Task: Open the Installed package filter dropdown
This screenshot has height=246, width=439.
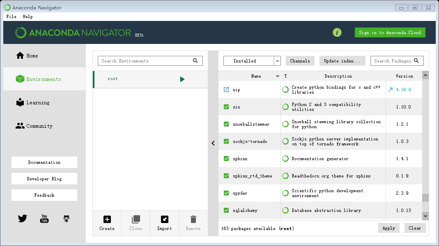Action: point(252,61)
